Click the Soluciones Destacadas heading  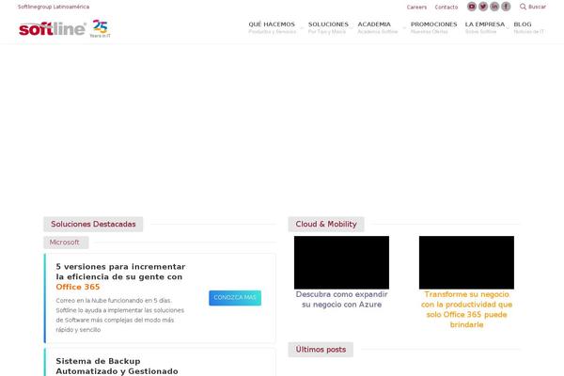click(93, 224)
